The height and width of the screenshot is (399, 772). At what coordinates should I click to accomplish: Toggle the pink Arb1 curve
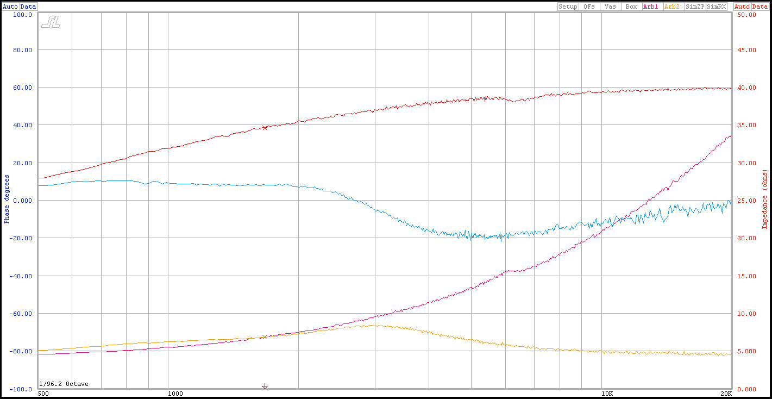[651, 7]
